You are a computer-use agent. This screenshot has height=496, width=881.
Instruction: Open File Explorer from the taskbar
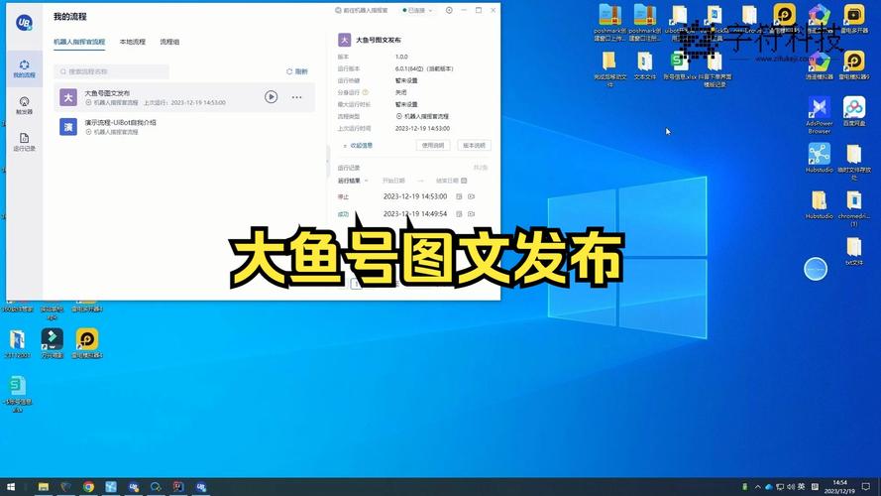44,487
